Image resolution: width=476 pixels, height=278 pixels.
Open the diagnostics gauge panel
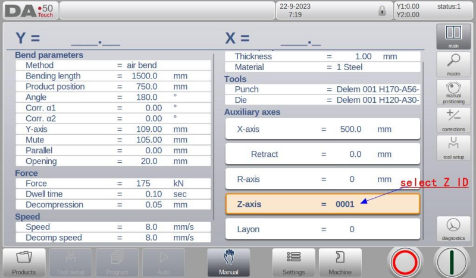[453, 229]
